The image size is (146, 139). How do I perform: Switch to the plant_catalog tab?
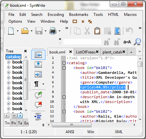tap(112, 52)
